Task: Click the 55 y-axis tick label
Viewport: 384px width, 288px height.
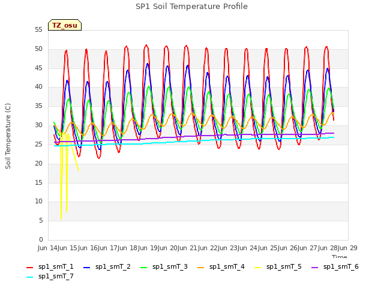Action: pyautogui.click(x=38, y=30)
